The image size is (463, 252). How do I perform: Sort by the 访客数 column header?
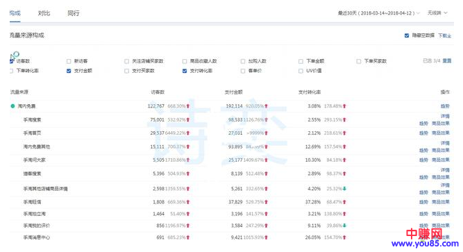[x=158, y=92]
